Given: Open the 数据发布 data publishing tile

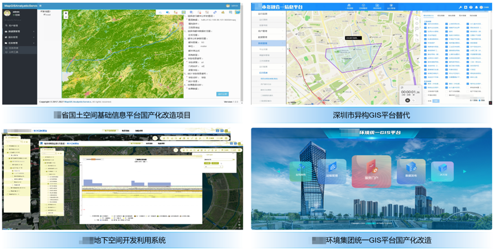Looking at the screenshot, I should [x=411, y=173].
